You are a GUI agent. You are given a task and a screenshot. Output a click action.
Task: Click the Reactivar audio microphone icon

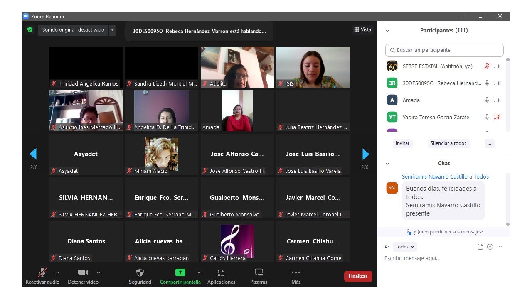pyautogui.click(x=42, y=272)
